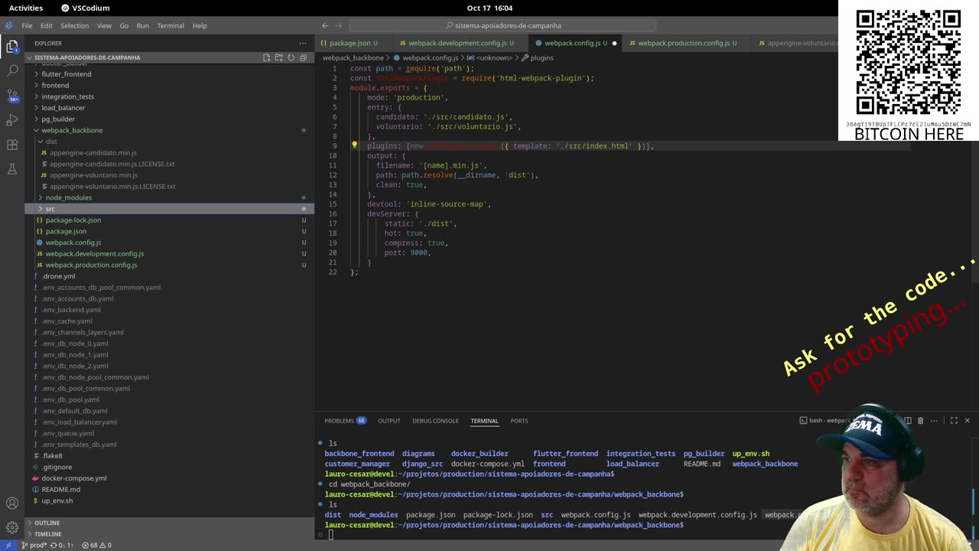The image size is (979, 551).
Task: Click the prod* branch in status bar
Action: tap(36, 545)
